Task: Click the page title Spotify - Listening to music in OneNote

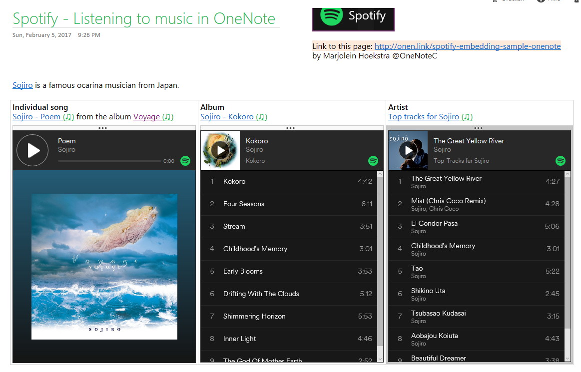Action: pos(144,18)
